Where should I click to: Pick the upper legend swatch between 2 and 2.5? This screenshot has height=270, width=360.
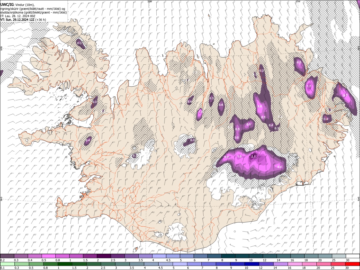tap(104, 256)
